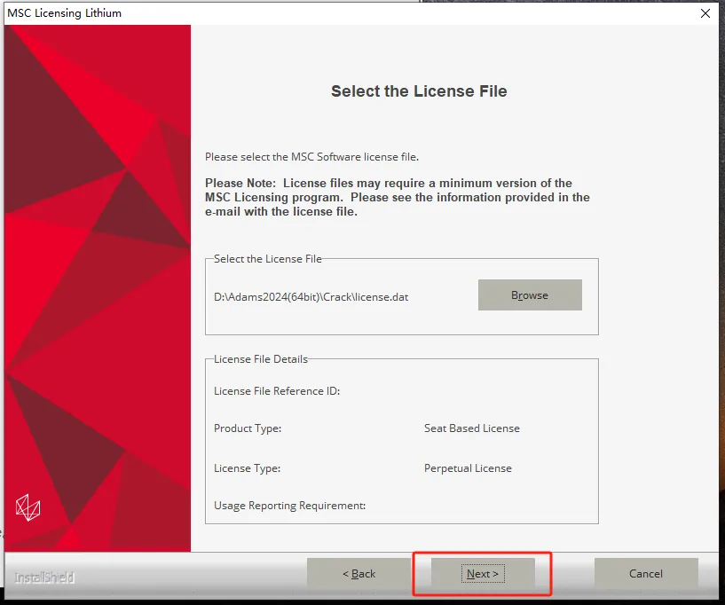Click the 'Product Type:' label
This screenshot has width=725, height=605.
(x=248, y=428)
